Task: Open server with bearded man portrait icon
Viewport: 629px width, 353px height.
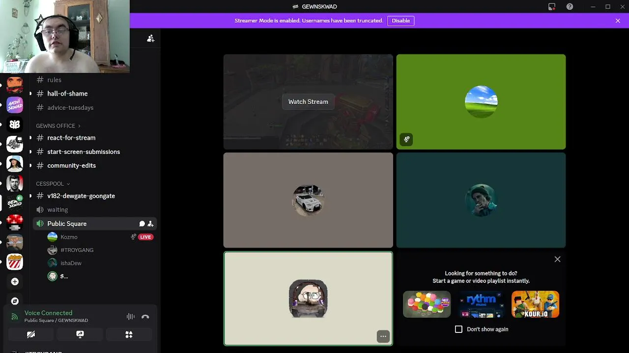Action: [15, 183]
